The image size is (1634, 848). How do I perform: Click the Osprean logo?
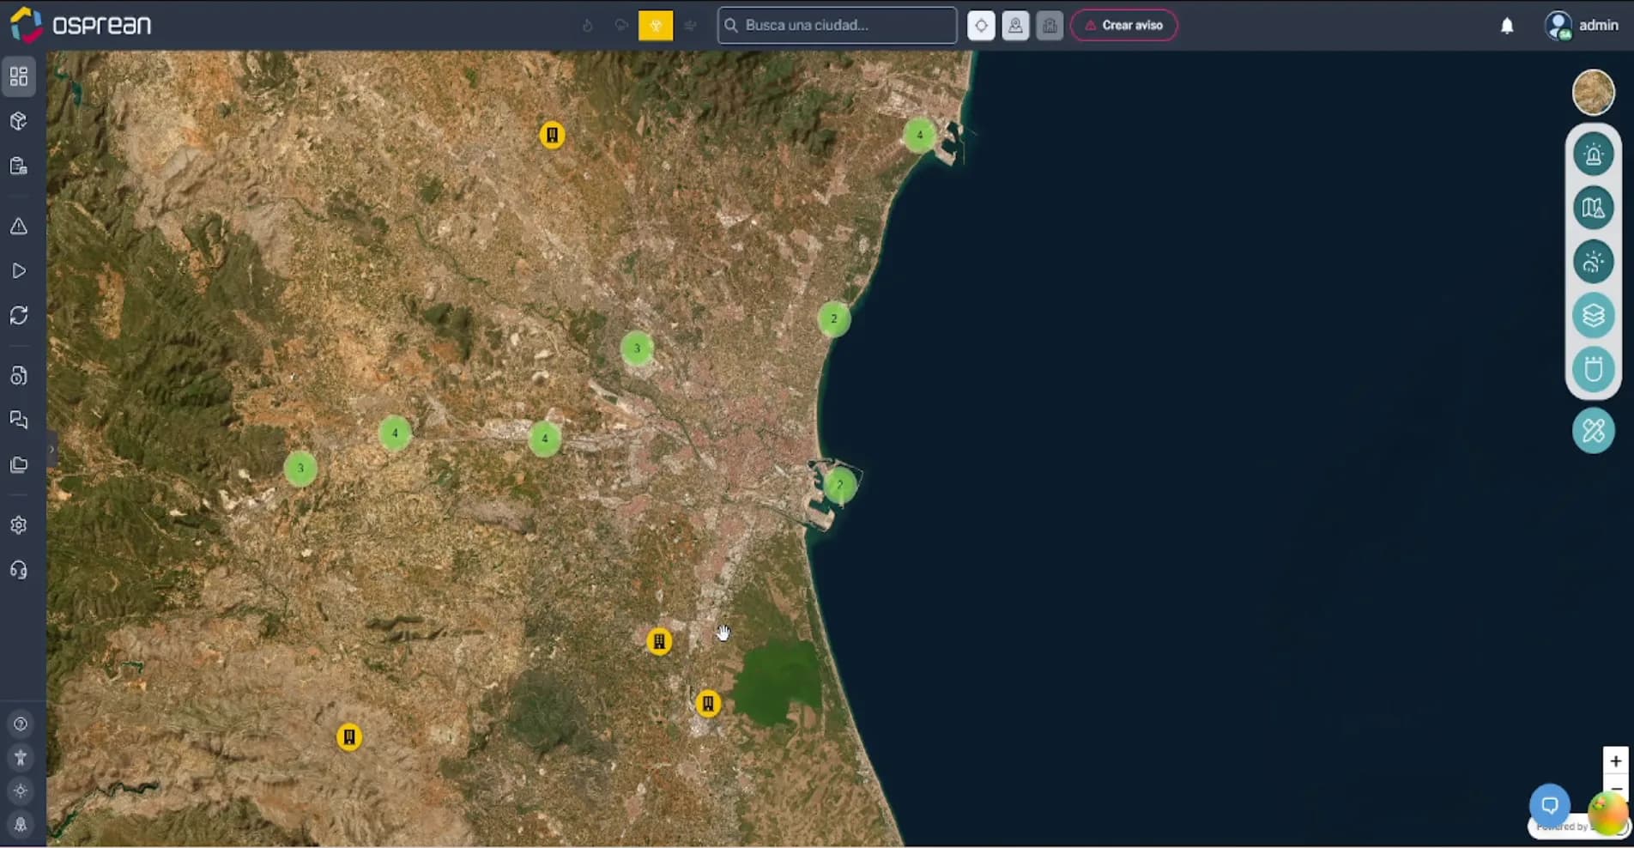[81, 25]
